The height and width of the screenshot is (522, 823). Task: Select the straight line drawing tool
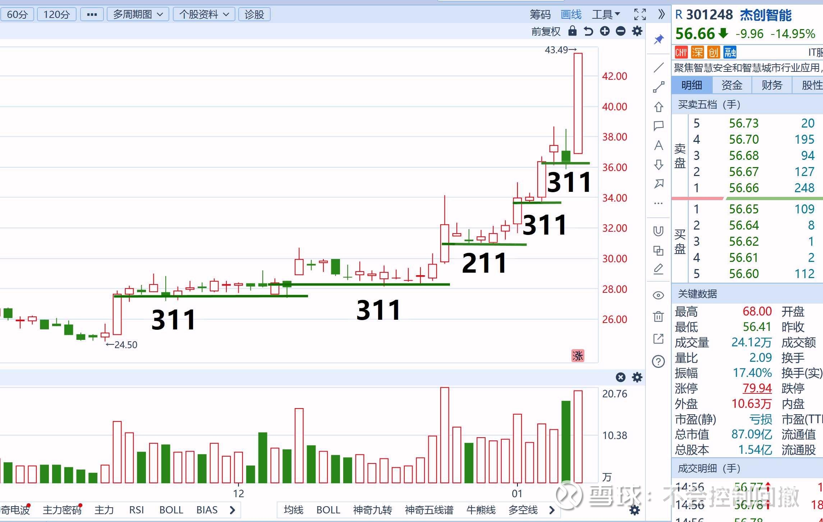point(658,68)
